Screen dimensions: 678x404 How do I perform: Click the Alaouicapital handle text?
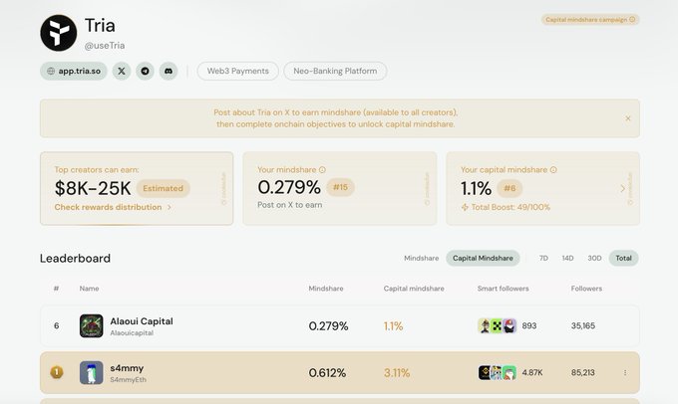pos(132,333)
